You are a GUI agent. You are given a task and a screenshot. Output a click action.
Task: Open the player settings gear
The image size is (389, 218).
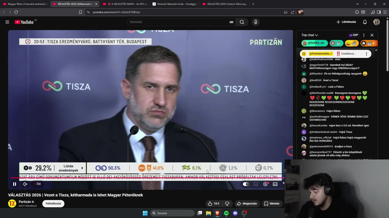tap(265, 184)
